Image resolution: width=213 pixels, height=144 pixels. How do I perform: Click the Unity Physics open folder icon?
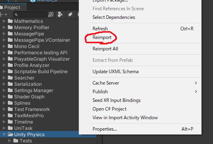tap(11, 135)
